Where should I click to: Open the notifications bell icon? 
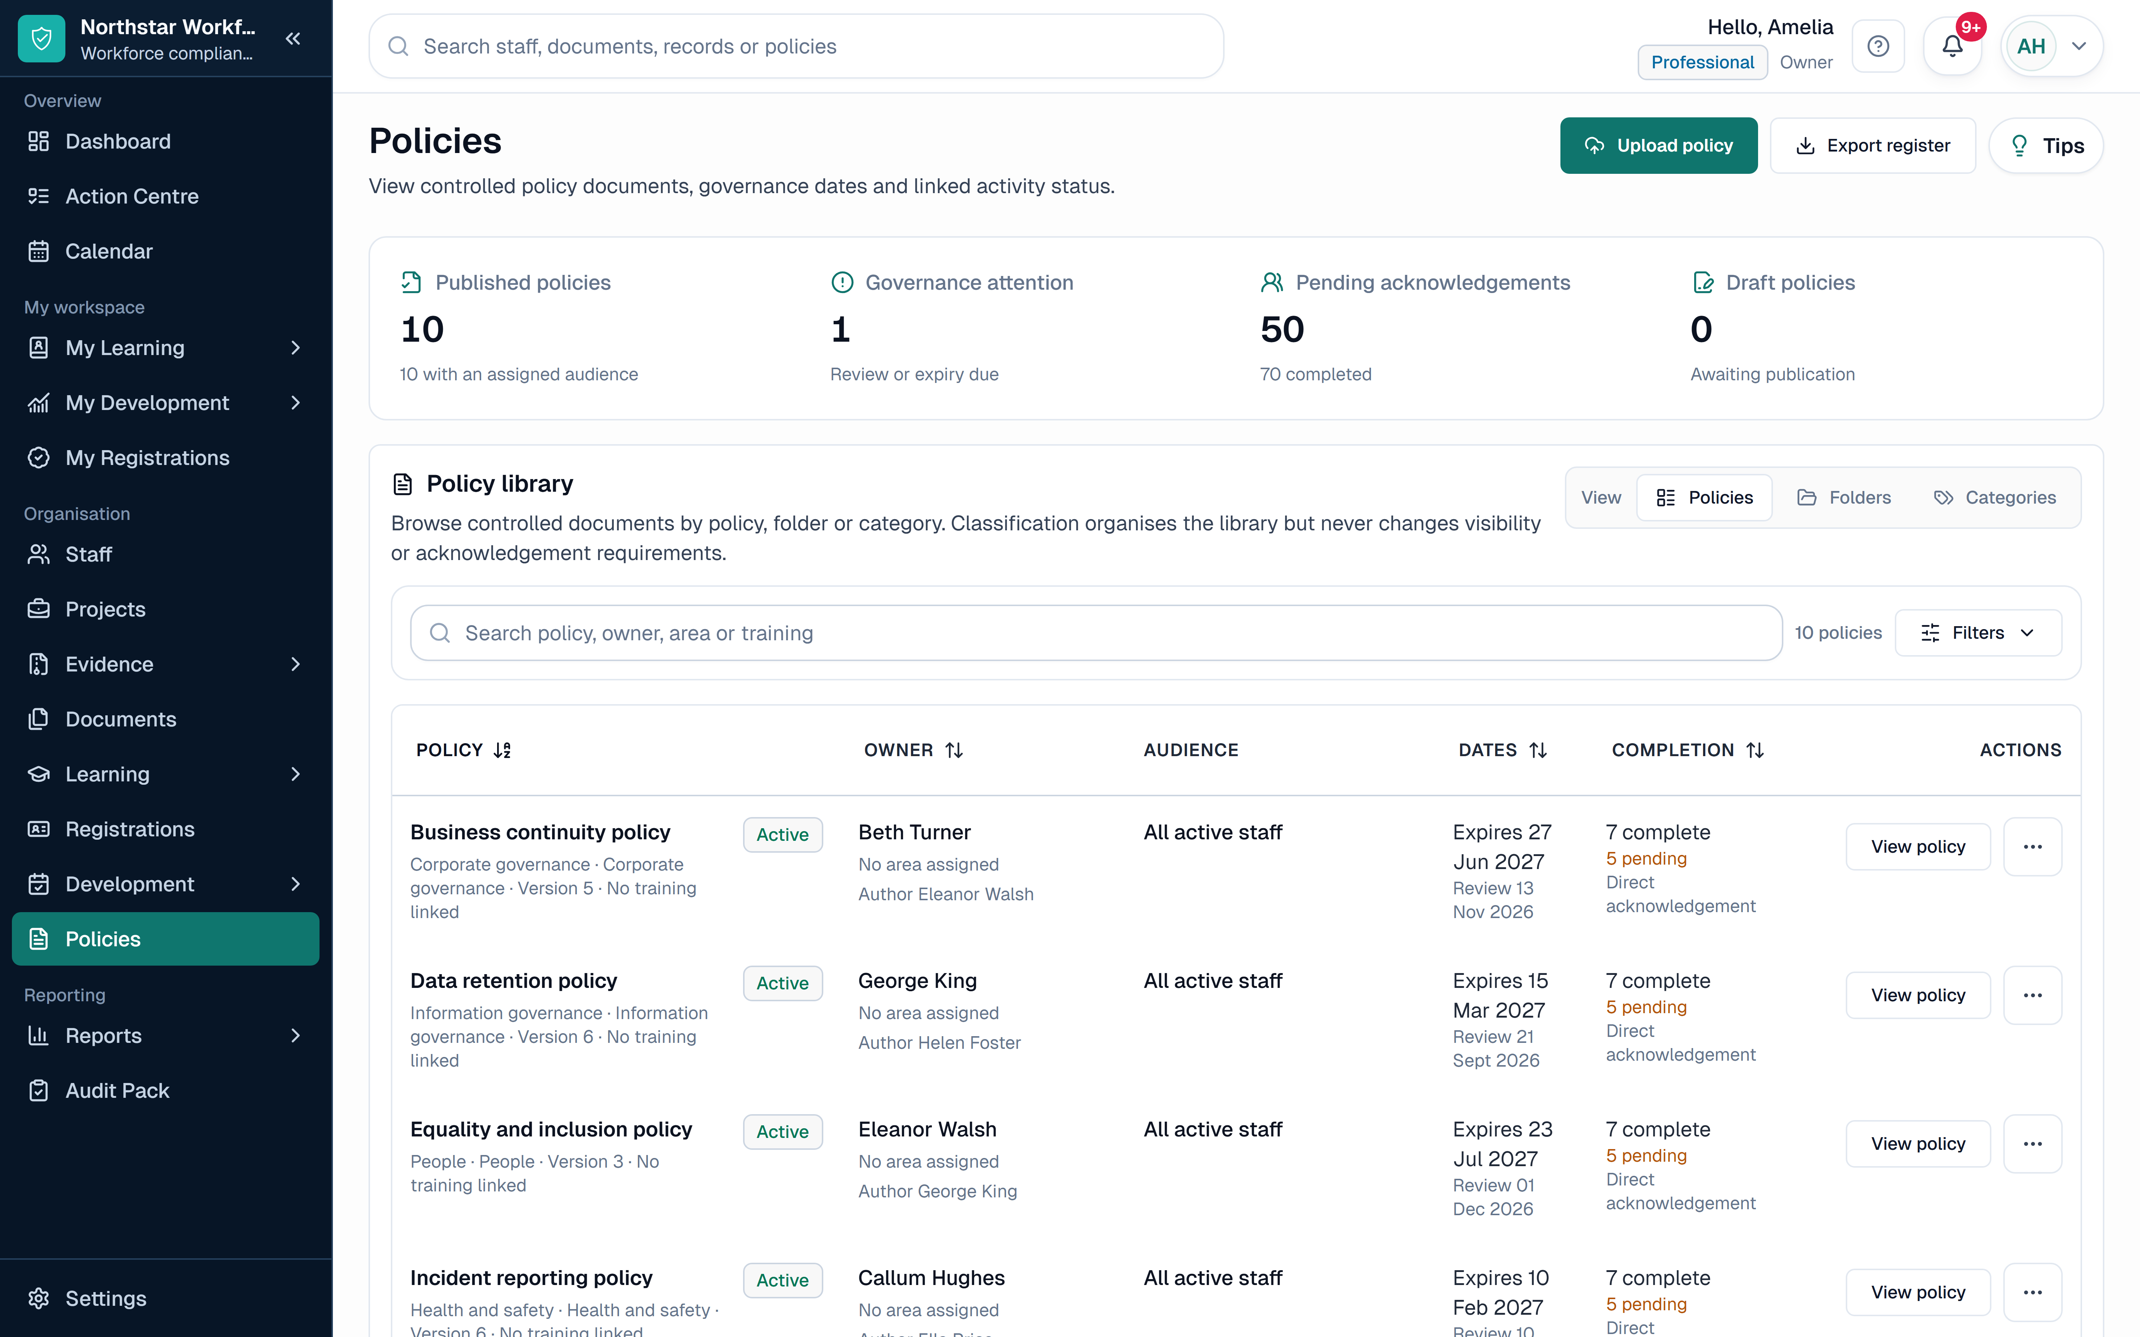click(1952, 46)
